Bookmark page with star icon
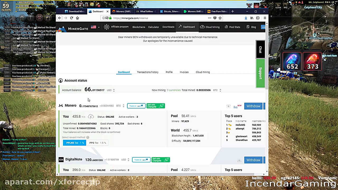The height and width of the screenshot is (190, 338). coord(220,18)
